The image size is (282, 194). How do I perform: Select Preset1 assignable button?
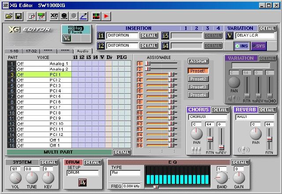pyautogui.click(x=198, y=71)
